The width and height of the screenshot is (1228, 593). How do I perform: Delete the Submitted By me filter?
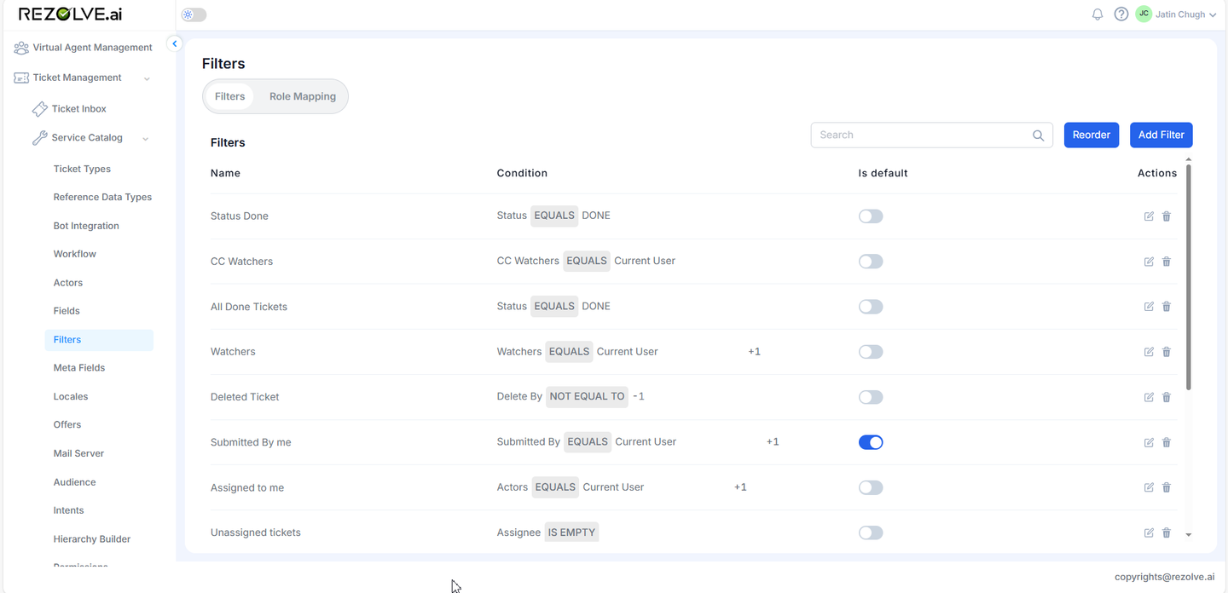(1167, 442)
